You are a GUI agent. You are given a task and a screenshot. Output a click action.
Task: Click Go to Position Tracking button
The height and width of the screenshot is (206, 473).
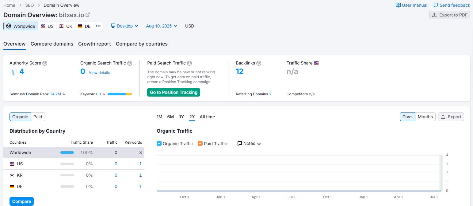pyautogui.click(x=174, y=92)
